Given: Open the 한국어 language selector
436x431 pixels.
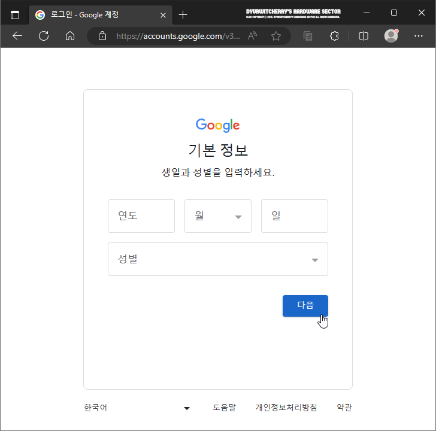Looking at the screenshot, I should (x=137, y=408).
